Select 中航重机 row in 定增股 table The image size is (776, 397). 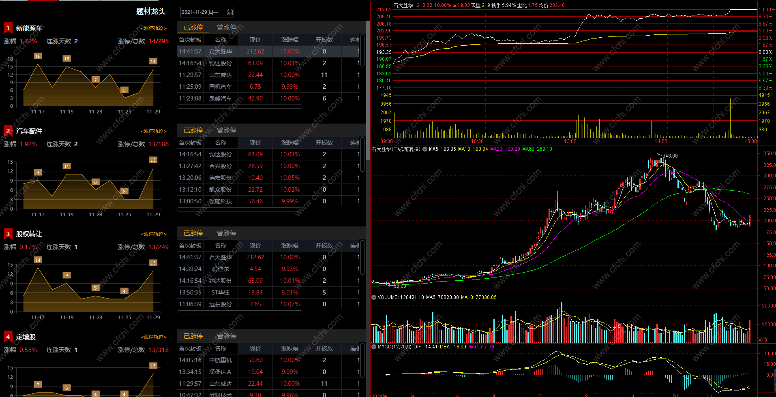click(x=268, y=360)
